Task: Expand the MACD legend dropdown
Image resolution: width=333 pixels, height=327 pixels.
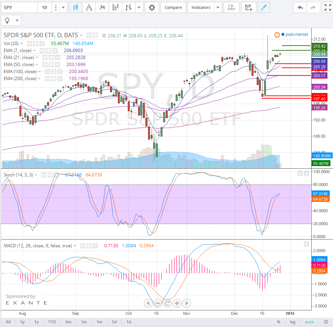Action: pos(75,246)
